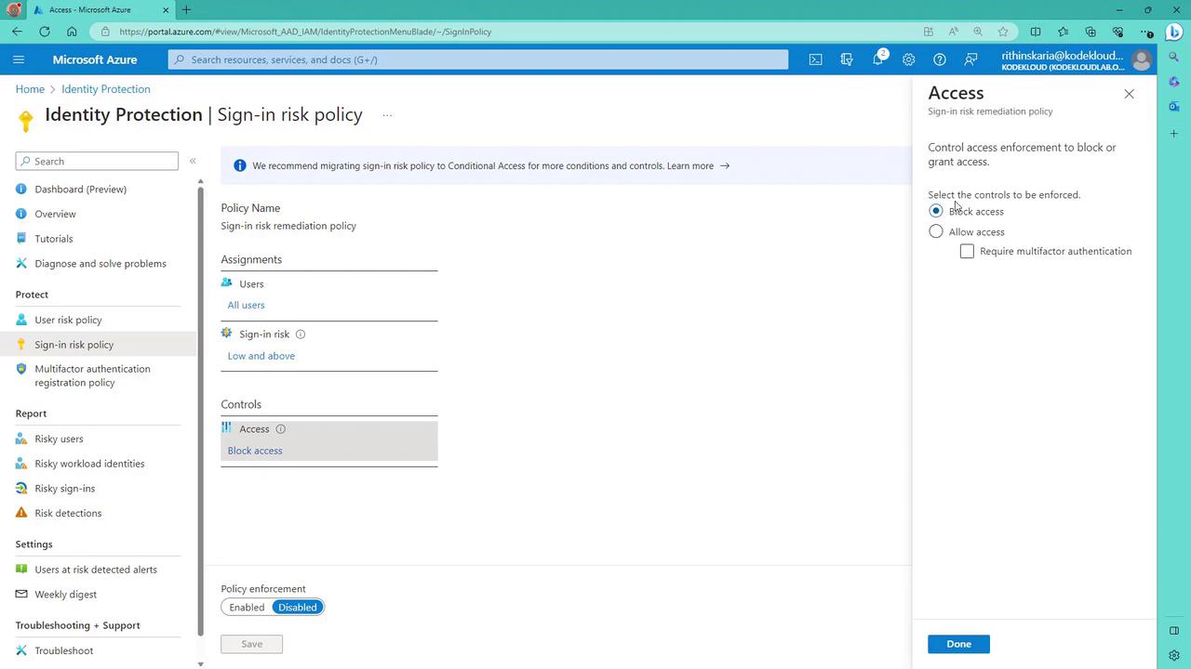The image size is (1191, 669).
Task: Click the plus icon in the Edge sidebar
Action: pyautogui.click(x=1174, y=134)
